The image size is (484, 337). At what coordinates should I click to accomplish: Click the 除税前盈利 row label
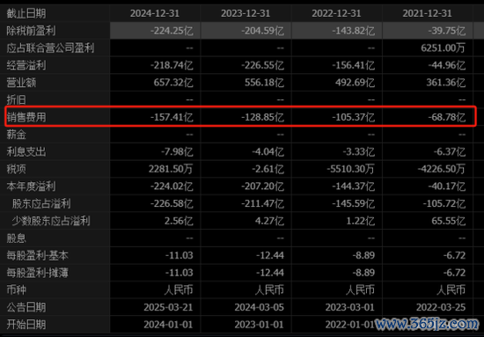point(31,31)
